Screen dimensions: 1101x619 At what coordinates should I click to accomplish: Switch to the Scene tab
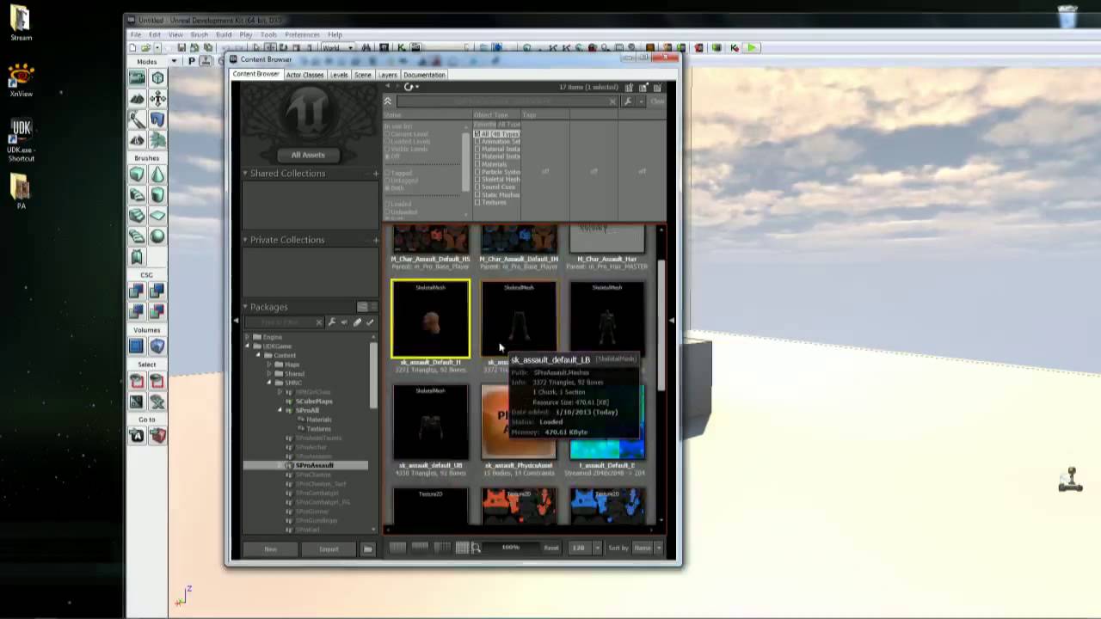(x=363, y=75)
